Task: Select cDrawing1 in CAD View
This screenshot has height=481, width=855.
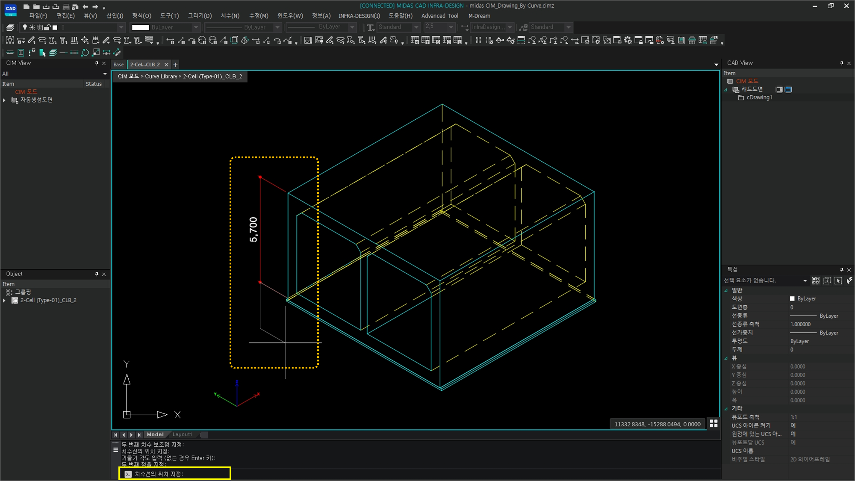Action: click(759, 97)
